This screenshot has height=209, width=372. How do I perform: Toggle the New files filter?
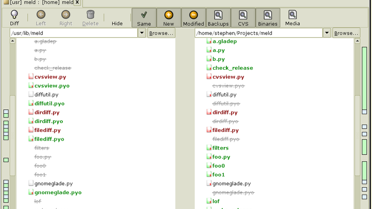pyautogui.click(x=168, y=18)
